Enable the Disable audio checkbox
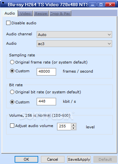The image size is (118, 164). click(8, 23)
